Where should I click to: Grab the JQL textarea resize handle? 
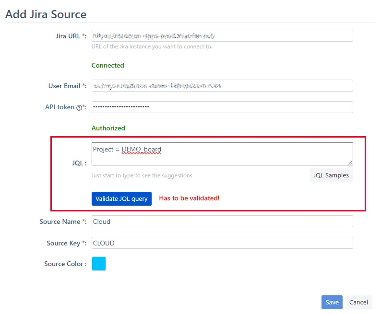coord(350,163)
